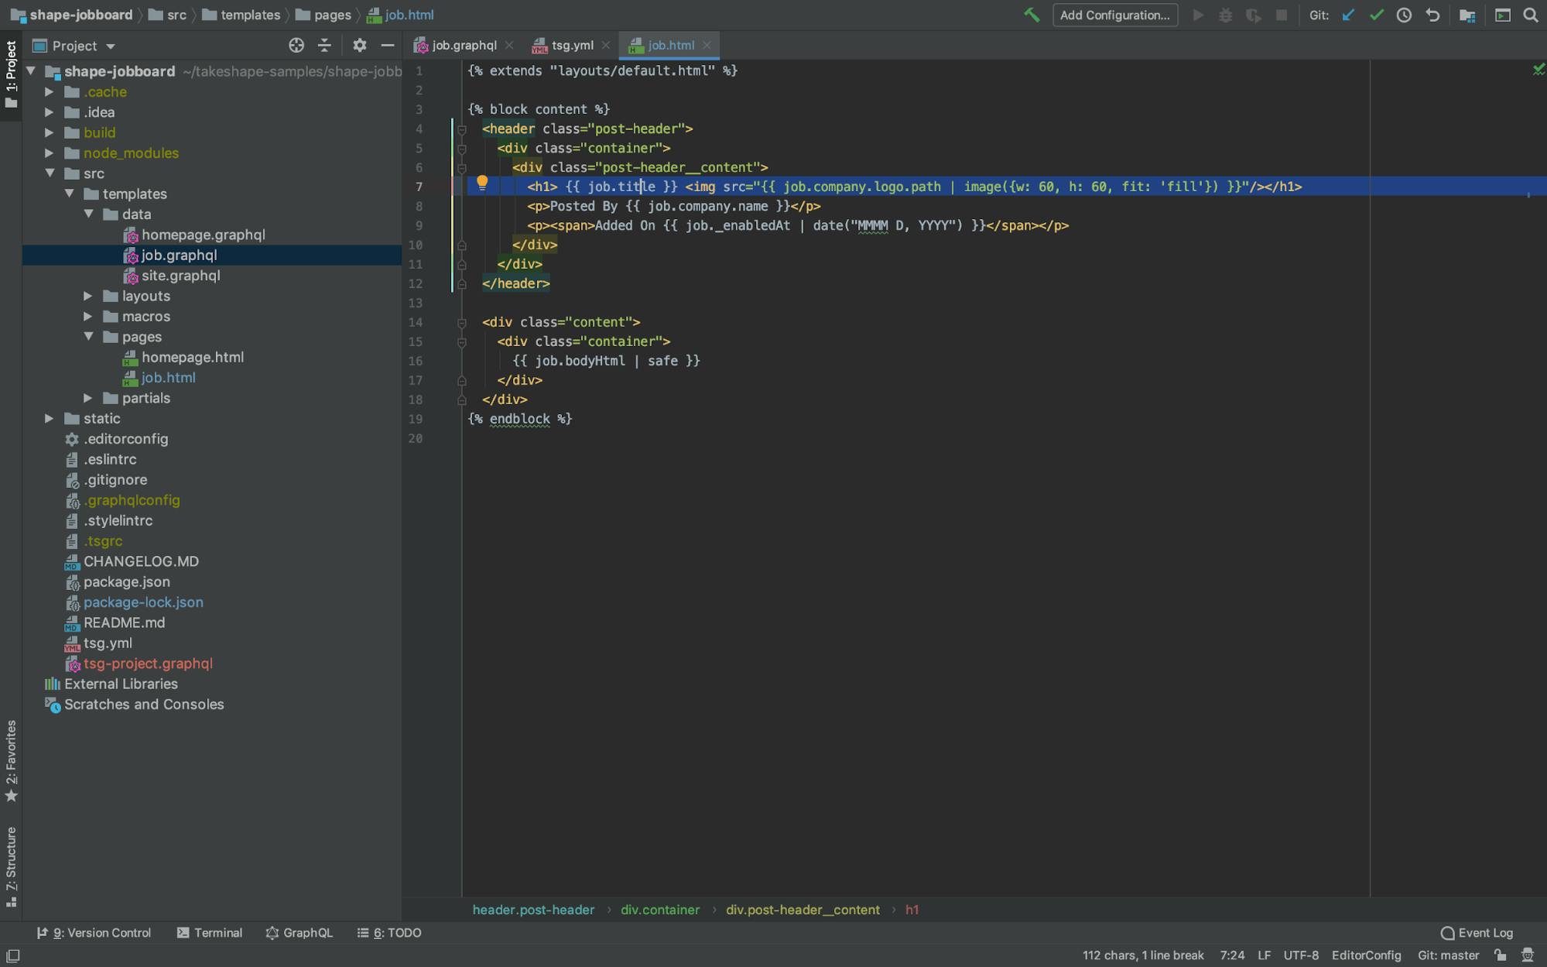Expand the partials folder

88,398
